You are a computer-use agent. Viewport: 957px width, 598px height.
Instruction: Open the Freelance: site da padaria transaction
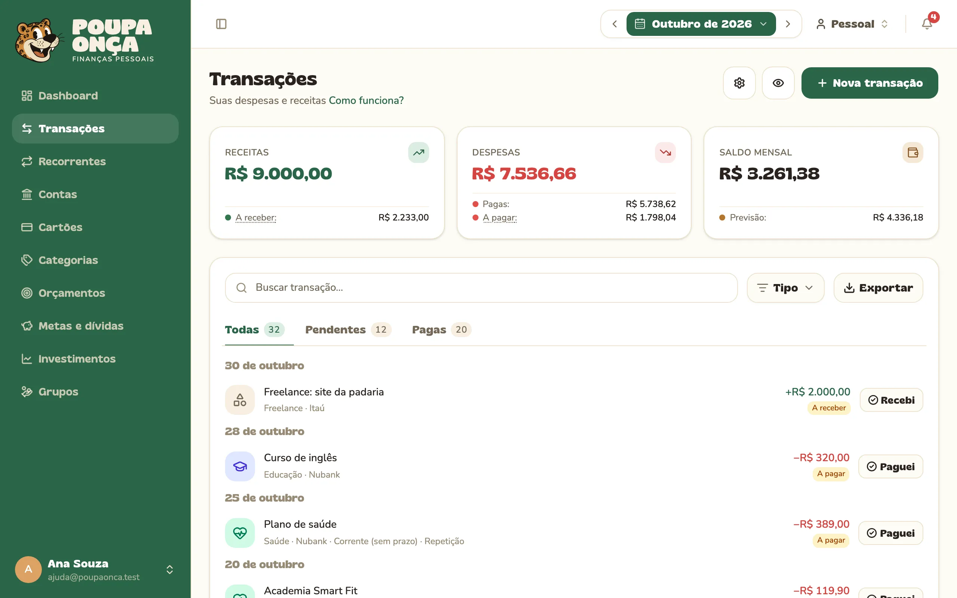pos(573,400)
